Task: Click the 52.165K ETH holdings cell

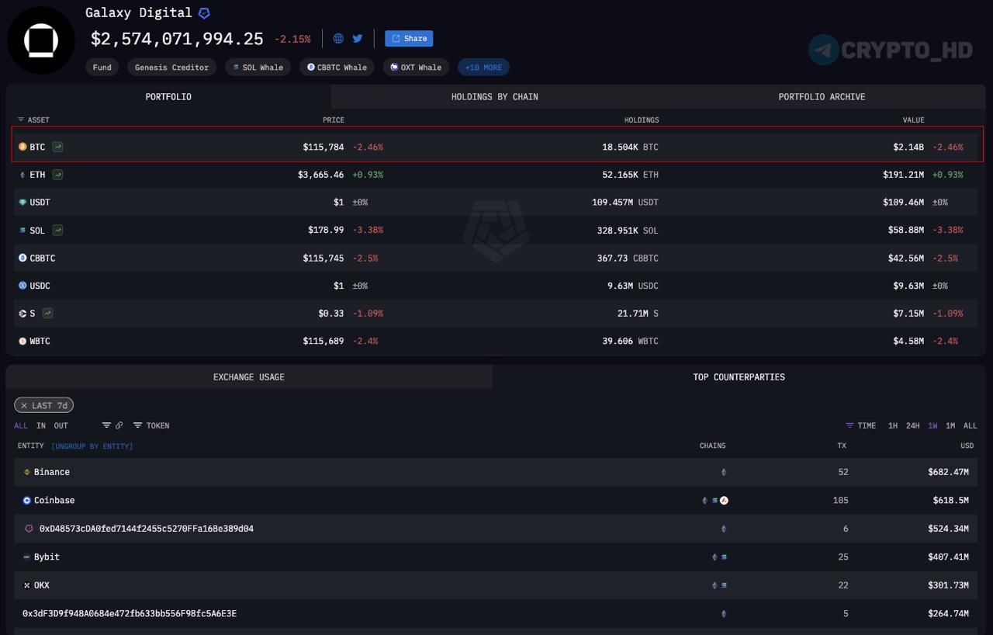Action: 630,175
